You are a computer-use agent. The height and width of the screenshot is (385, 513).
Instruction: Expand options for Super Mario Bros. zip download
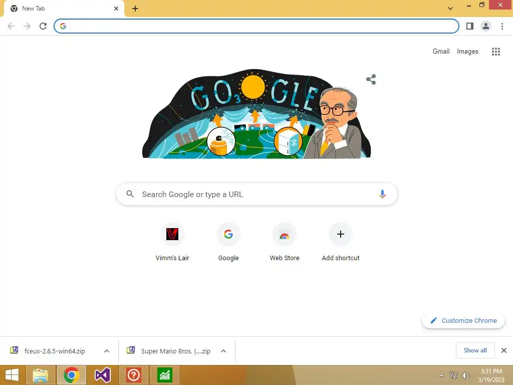(223, 351)
